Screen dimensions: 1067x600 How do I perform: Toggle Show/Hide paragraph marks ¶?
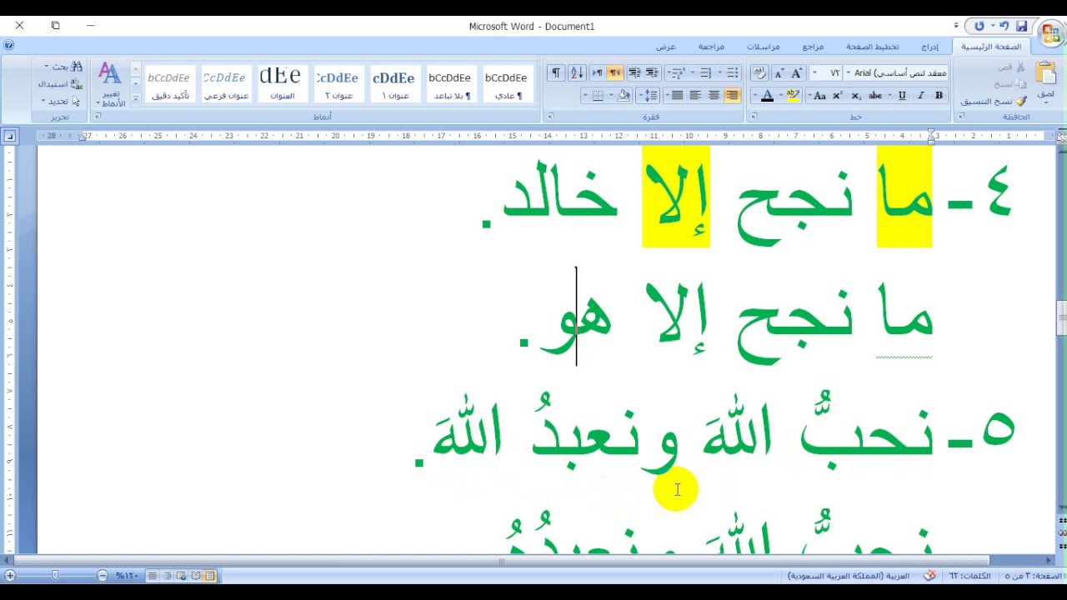coord(556,73)
